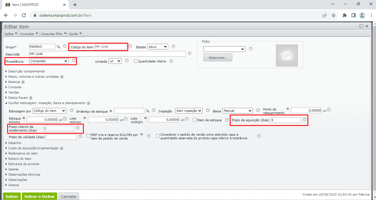Open the Procedência dropdown showing Comprado
376x200 pixels.
click(49, 61)
